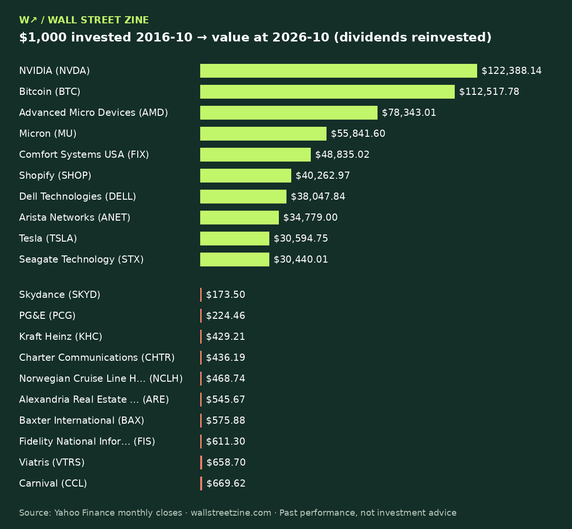
Task: Click the $40,262.97 value
Action: [x=323, y=176]
